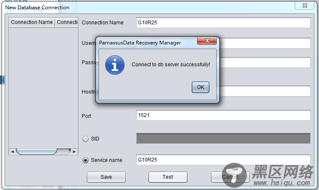The height and width of the screenshot is (190, 319).
Task: Click the left arrow of the list scrollbar
Action: point(12,152)
